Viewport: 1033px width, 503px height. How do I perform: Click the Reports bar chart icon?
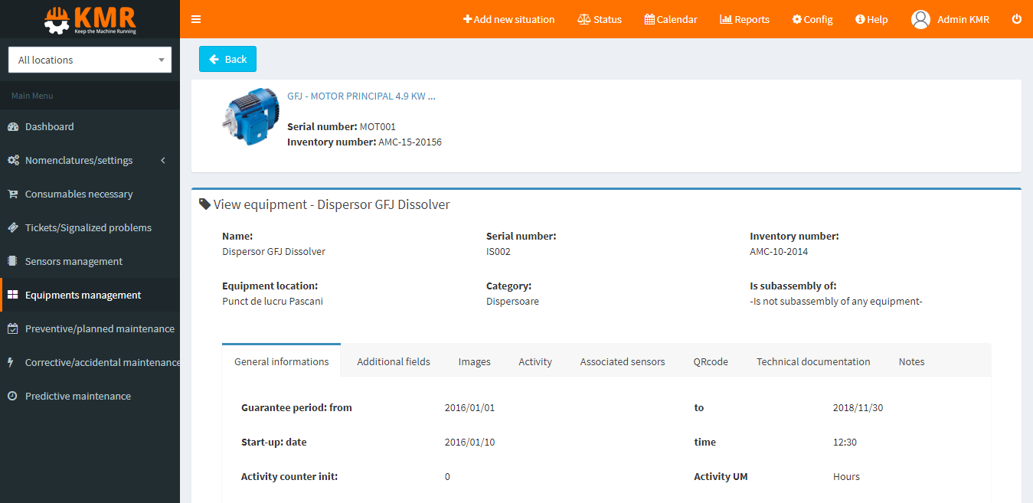pos(726,19)
